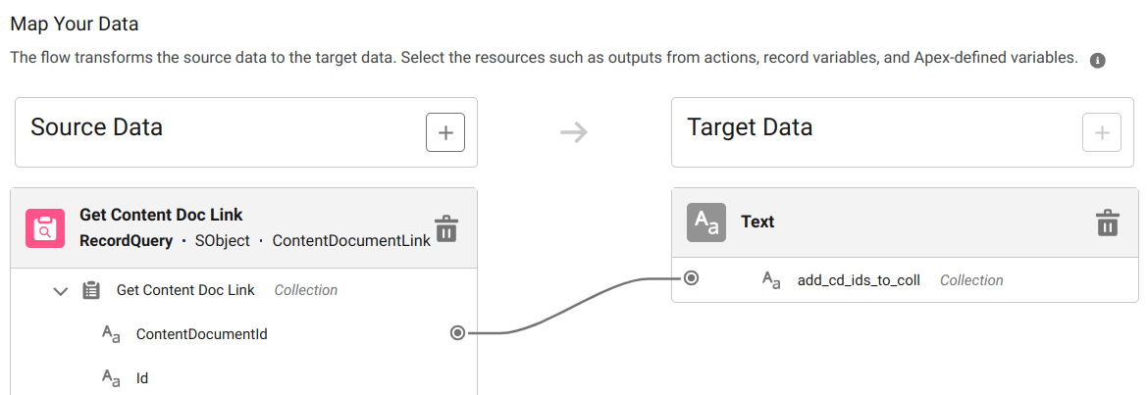1148x395 pixels.
Task: Click the info icon beside the description
Action: (x=1098, y=61)
